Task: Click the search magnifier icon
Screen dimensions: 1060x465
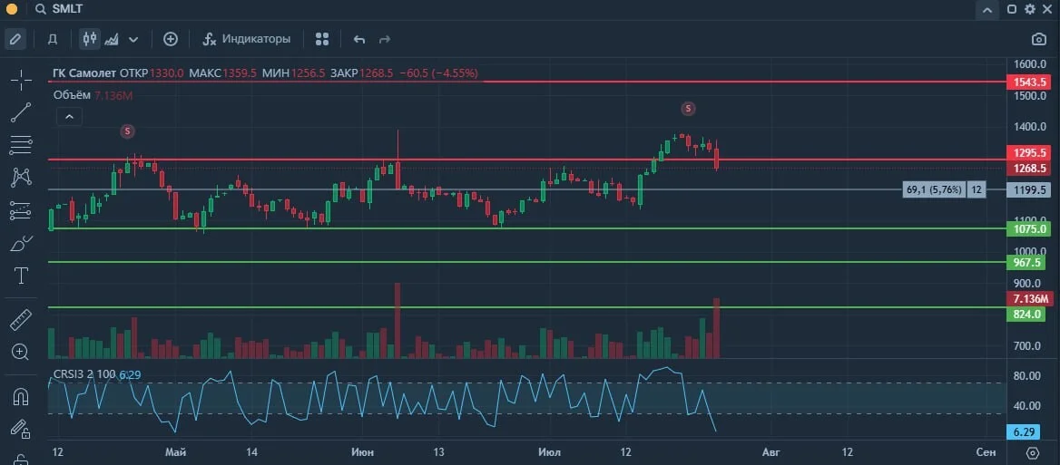Action: (x=41, y=9)
